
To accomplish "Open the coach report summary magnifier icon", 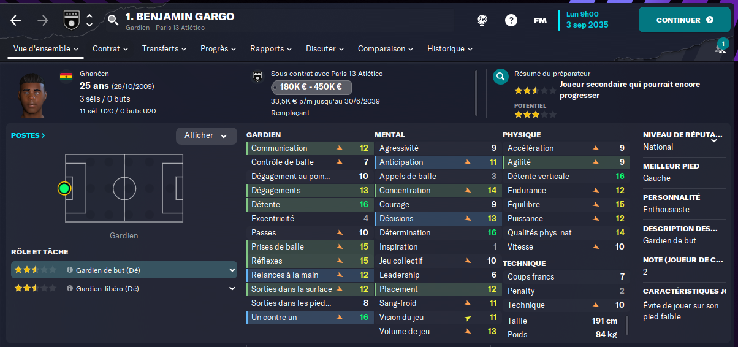I will 501,77.
